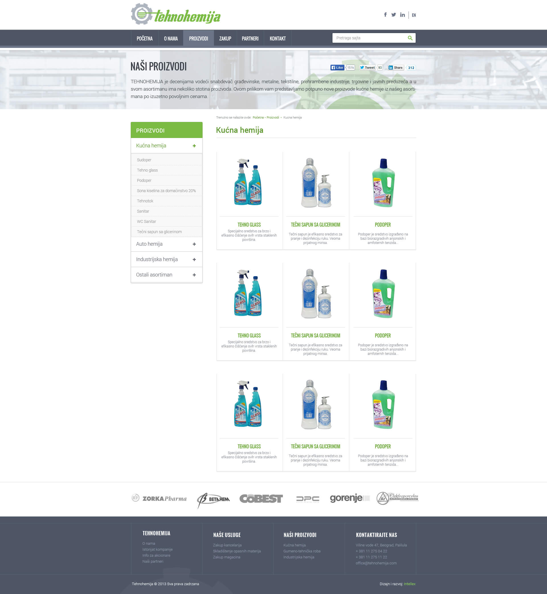Follow the Početna breadcrumb link
The height and width of the screenshot is (594, 547).
pyautogui.click(x=258, y=117)
